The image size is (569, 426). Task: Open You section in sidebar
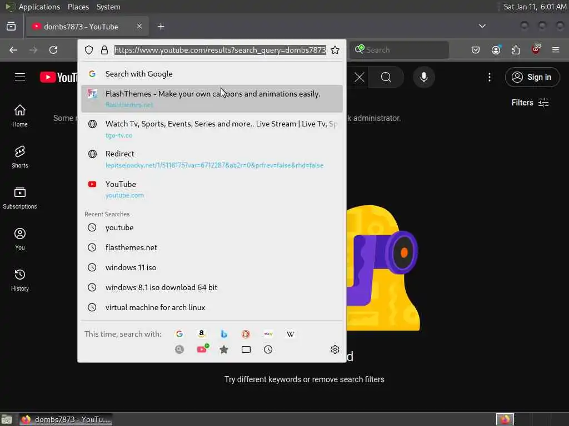click(20, 239)
